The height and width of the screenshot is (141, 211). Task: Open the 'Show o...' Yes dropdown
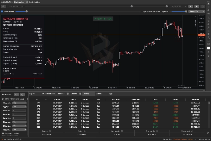pos(19,122)
